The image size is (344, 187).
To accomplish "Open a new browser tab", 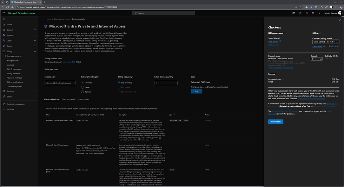I will [x=45, y=2].
